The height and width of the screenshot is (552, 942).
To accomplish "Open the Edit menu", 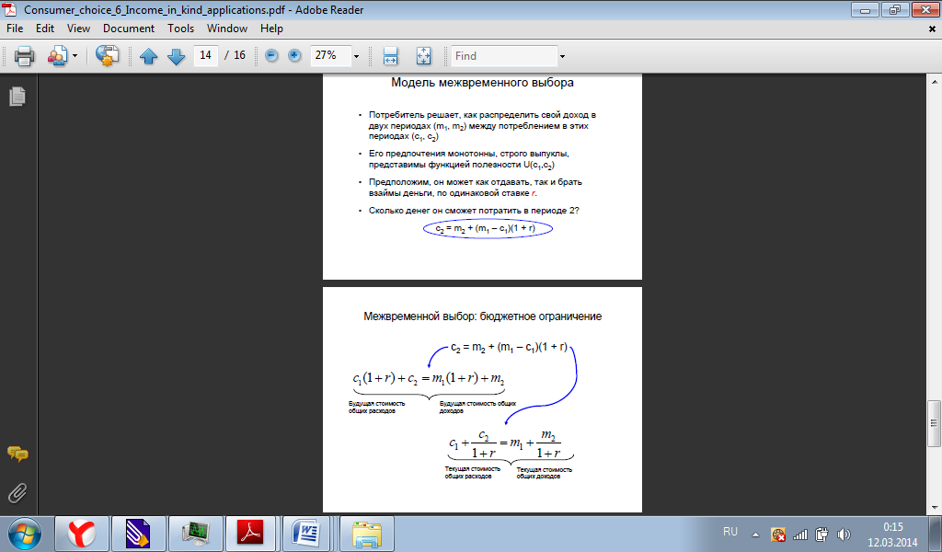I will 44,29.
